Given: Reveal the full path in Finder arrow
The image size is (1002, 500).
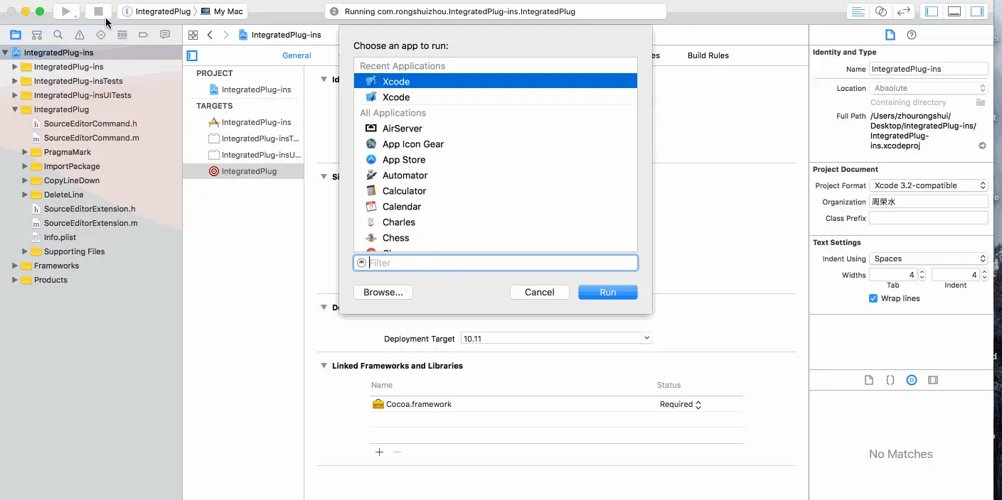Looking at the screenshot, I should point(982,146).
